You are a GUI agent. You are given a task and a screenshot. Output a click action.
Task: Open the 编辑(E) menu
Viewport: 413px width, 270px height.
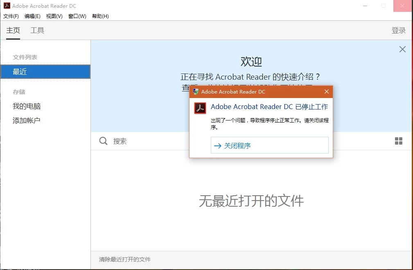pos(32,16)
